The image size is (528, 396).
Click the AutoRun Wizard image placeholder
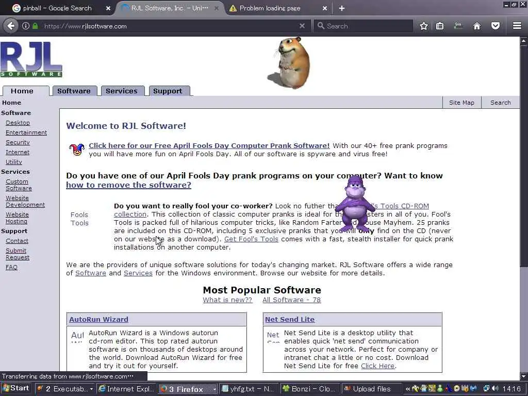pos(77,336)
